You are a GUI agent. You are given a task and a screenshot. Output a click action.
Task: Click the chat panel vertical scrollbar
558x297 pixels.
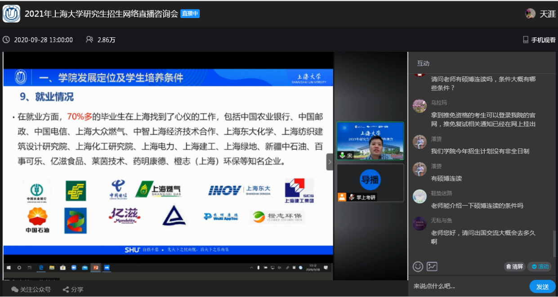click(x=554, y=243)
